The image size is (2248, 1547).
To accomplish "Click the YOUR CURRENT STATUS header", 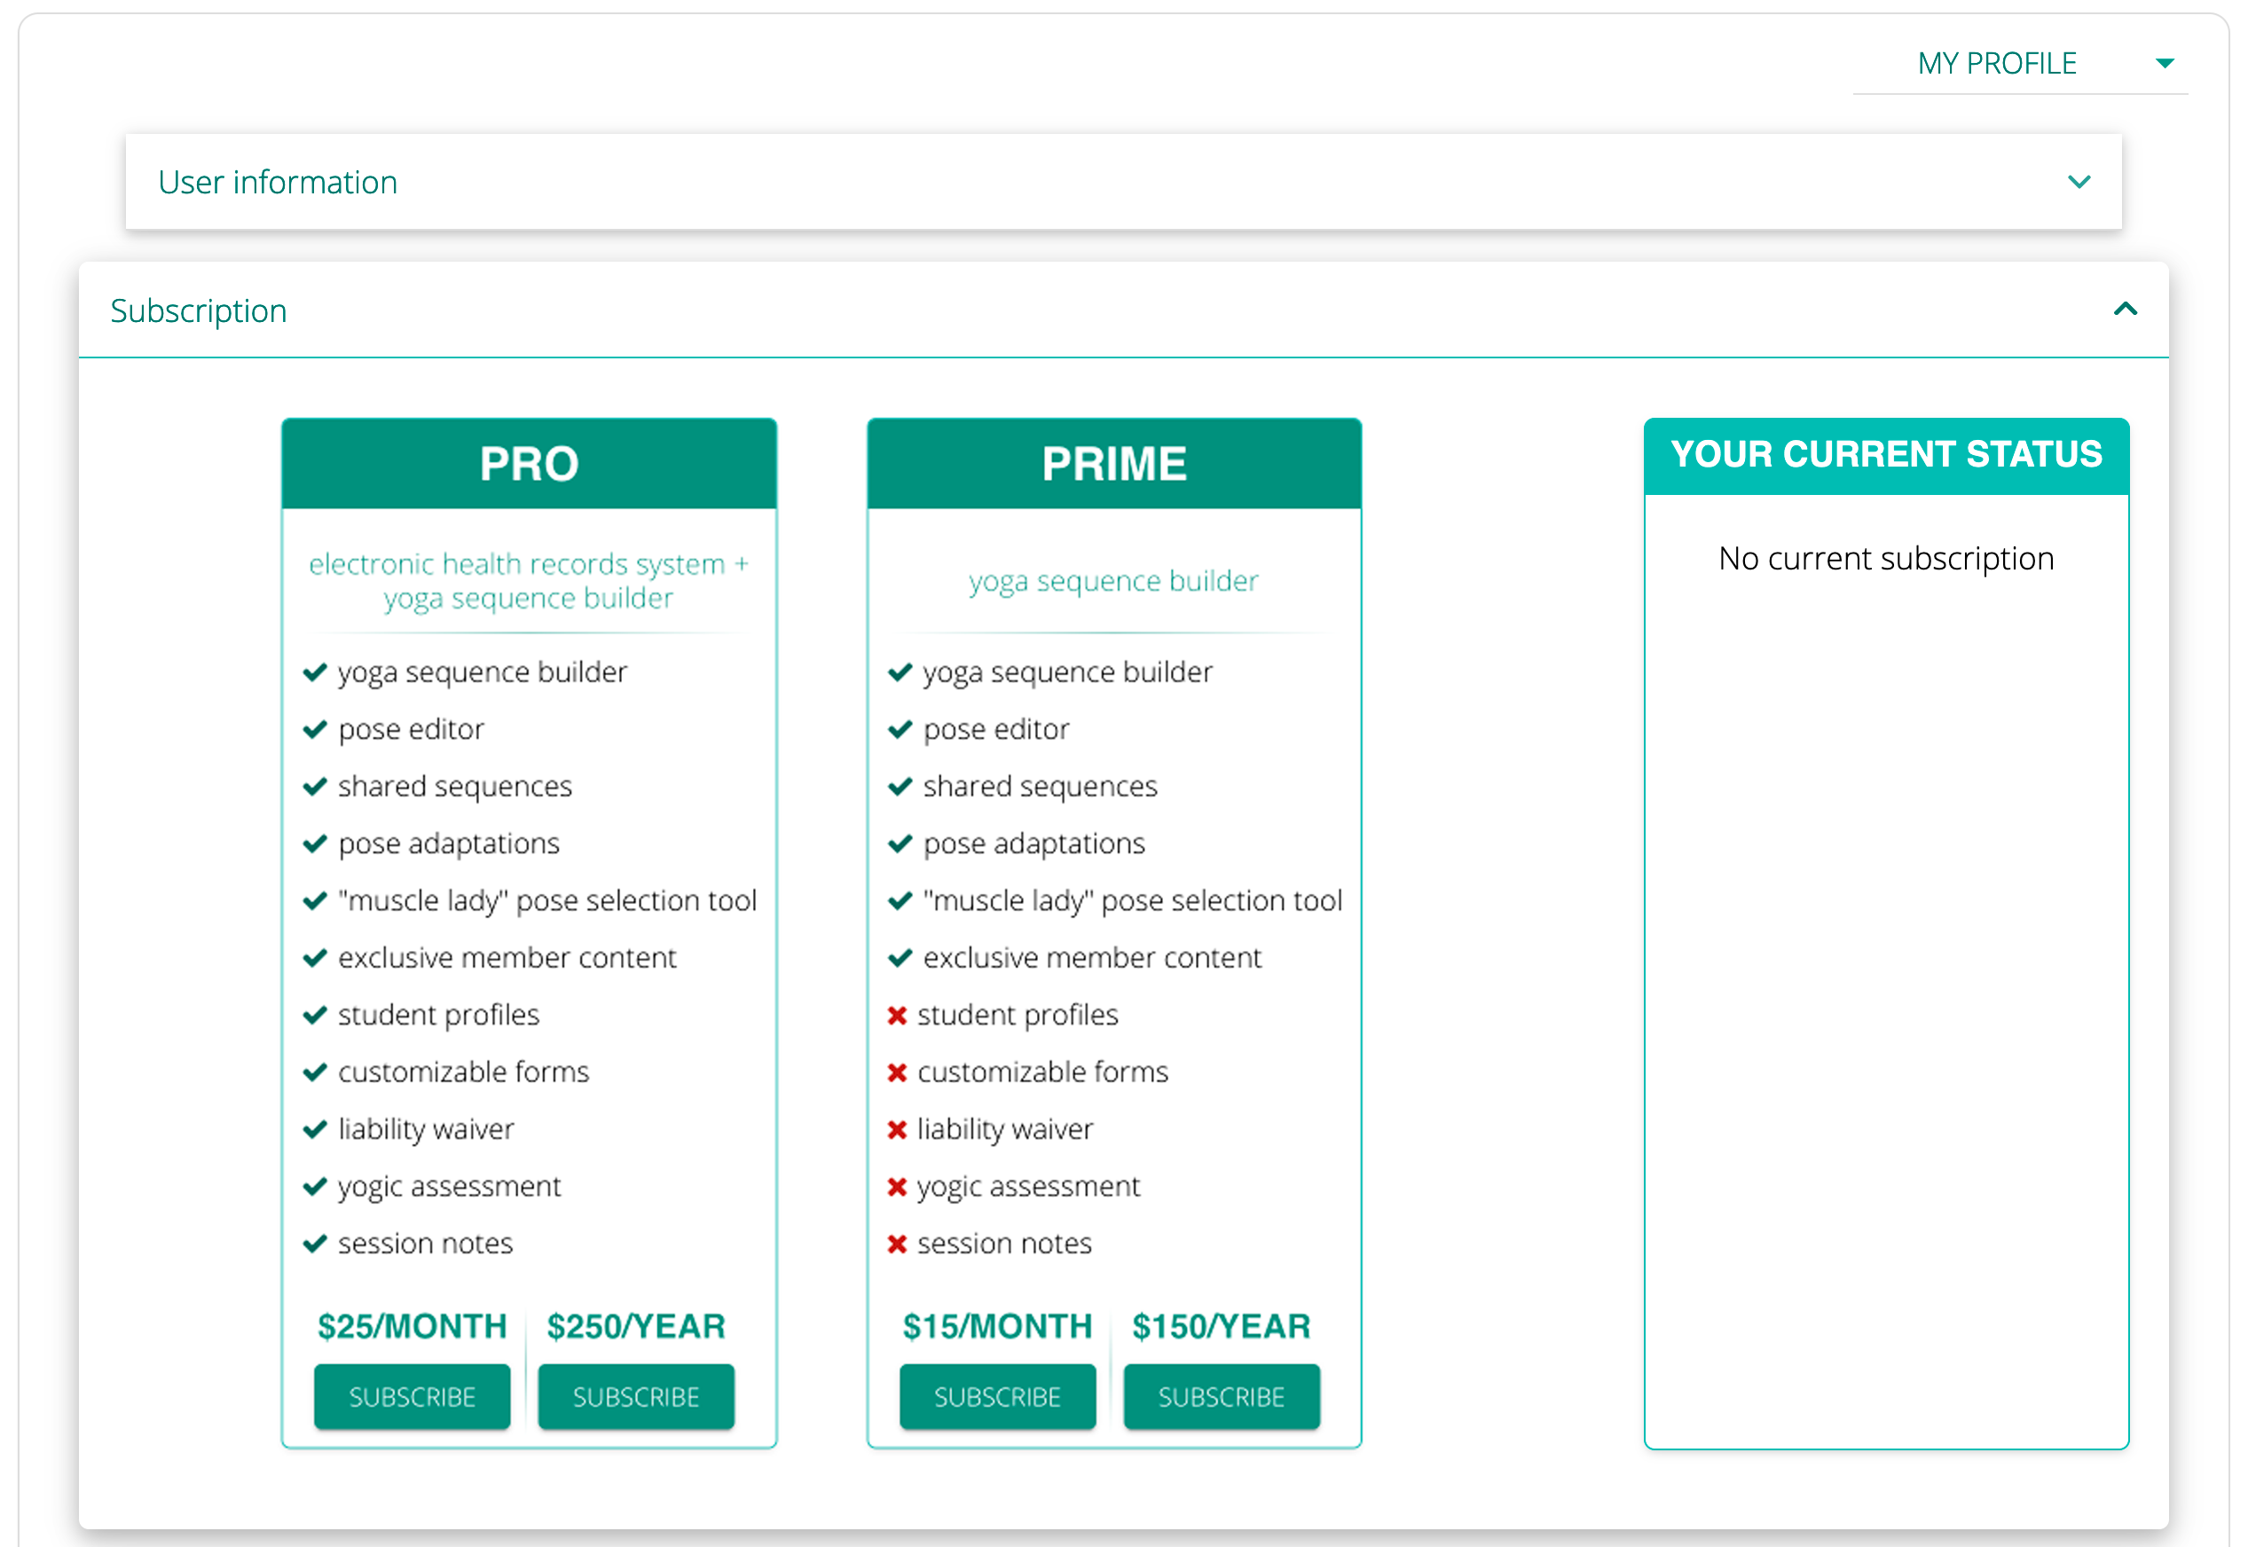I will pos(1885,454).
